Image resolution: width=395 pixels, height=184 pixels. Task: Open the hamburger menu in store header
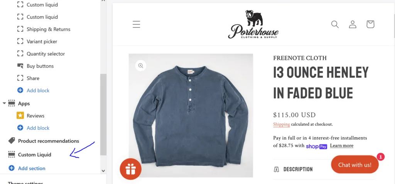[136, 24]
